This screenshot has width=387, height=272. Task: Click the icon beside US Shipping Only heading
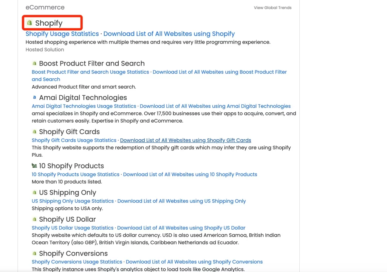pos(34,193)
